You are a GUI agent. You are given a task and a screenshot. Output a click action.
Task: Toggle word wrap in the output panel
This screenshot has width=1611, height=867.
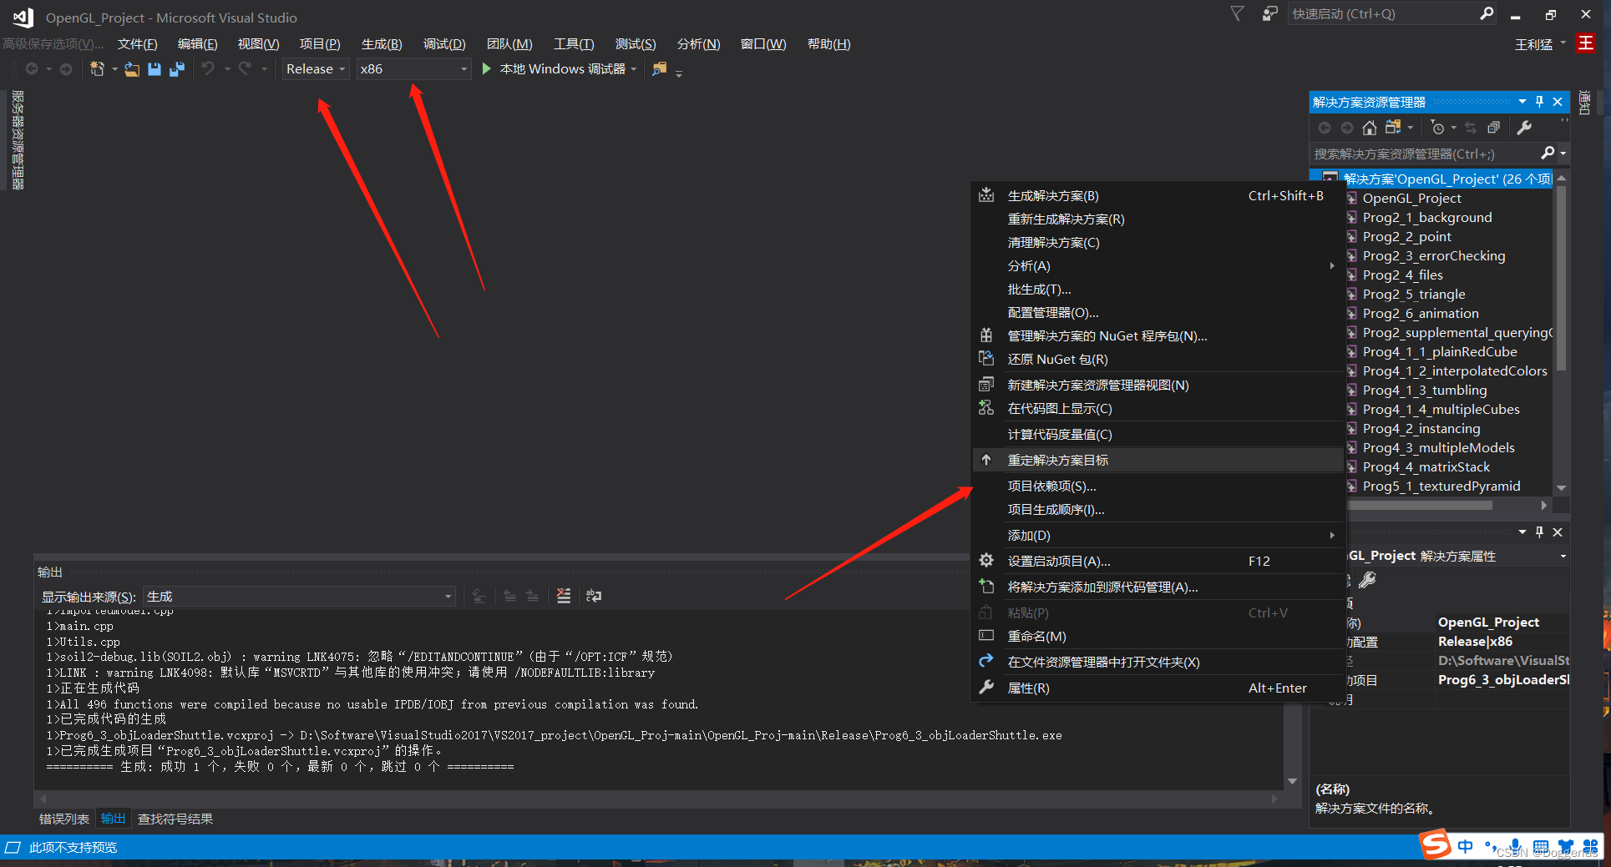pyautogui.click(x=594, y=596)
